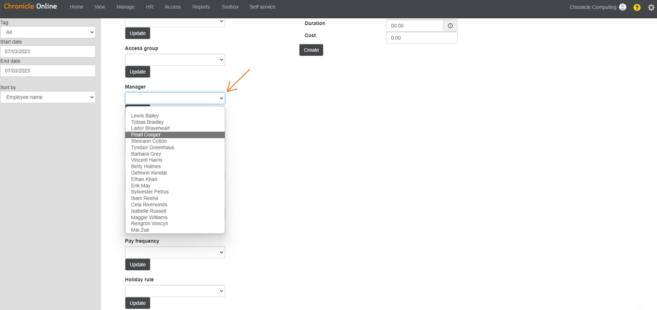Screen dimensions: 657x310
Task: Open the Reports menu
Action: point(201,7)
